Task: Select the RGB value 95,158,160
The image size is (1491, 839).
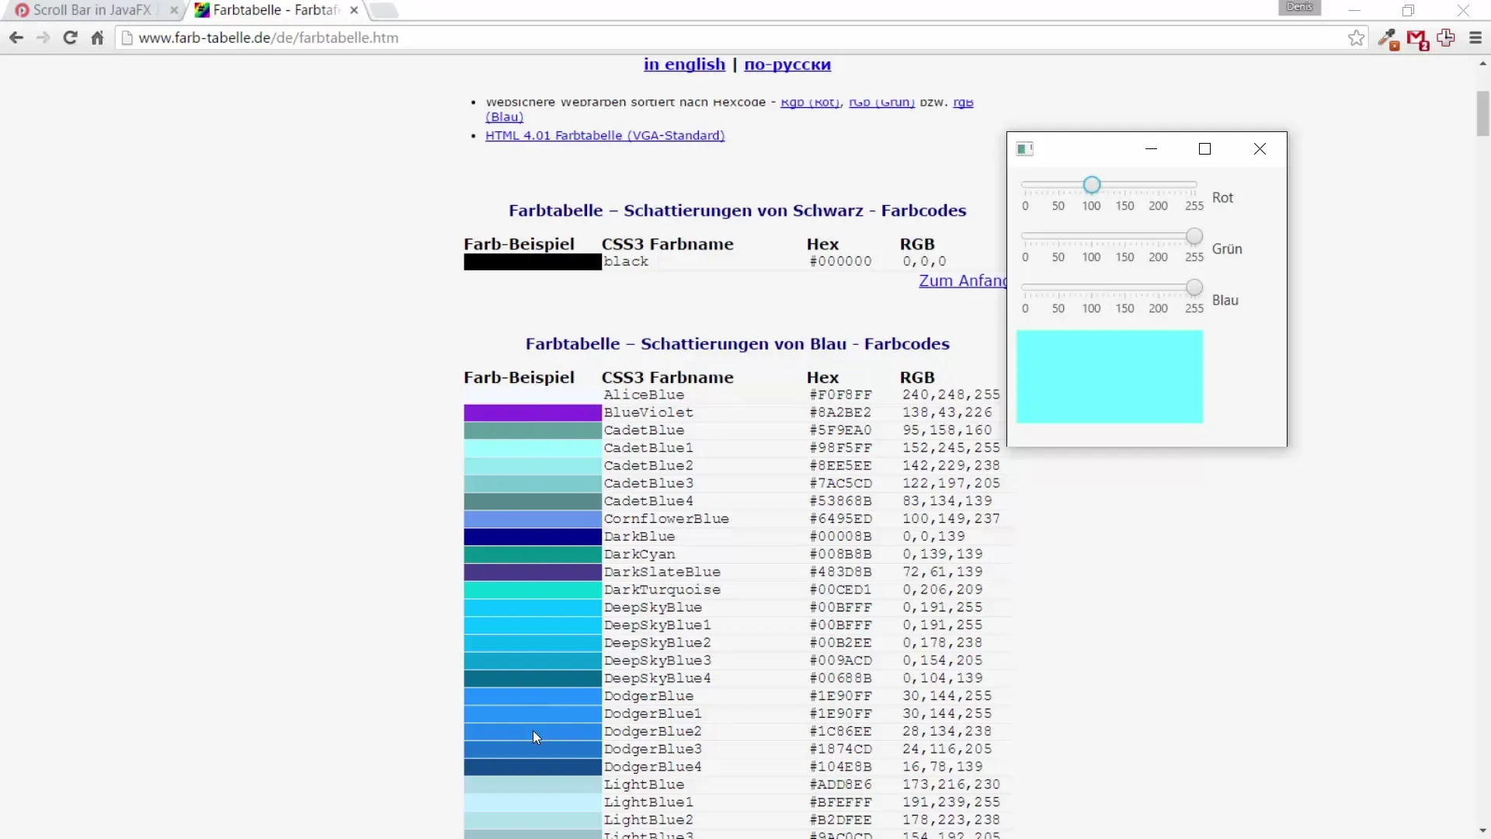Action: pos(947,430)
